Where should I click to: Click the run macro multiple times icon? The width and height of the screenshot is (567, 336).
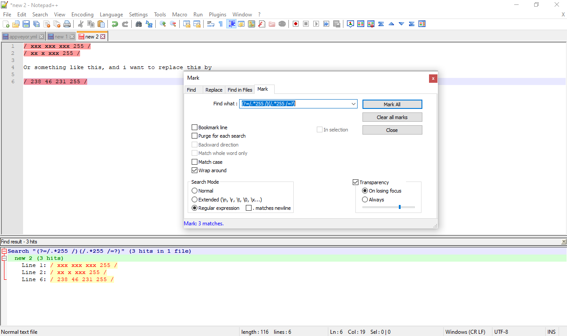[327, 24]
